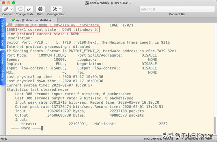The height and width of the screenshot is (142, 217).
Task: Select the root@zabbix-p-szzb-04 session tab
Action: click(x=32, y=20)
